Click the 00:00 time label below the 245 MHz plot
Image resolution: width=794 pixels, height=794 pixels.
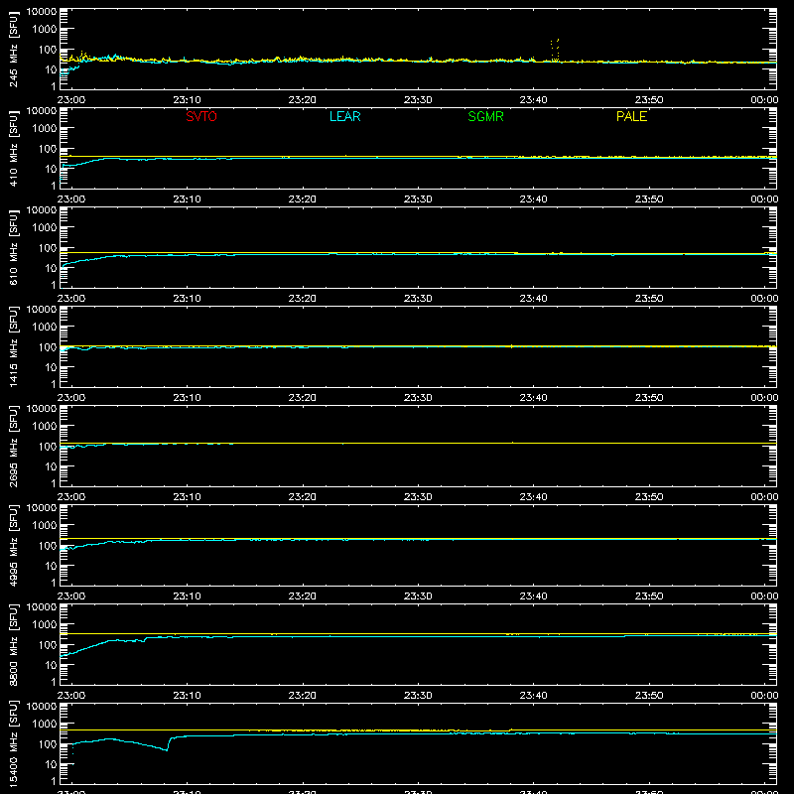(764, 100)
